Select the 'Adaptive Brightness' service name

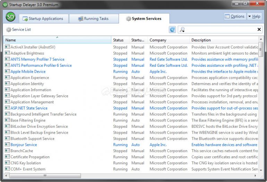(27, 53)
